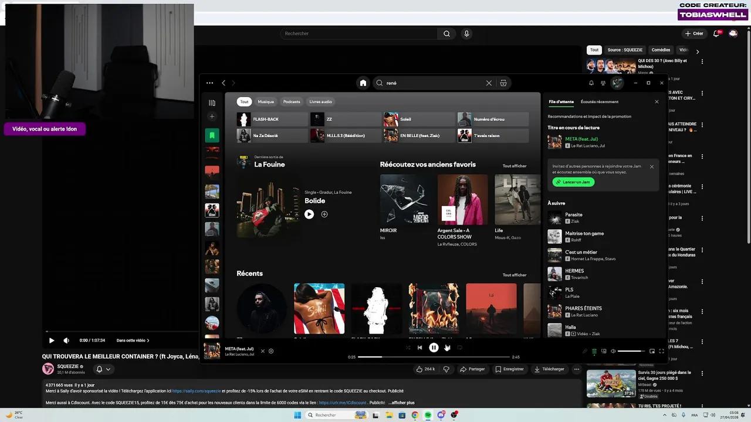Image resolution: width=751 pixels, height=422 pixels.
Task: Open Spotify notifications bell
Action: 591,83
